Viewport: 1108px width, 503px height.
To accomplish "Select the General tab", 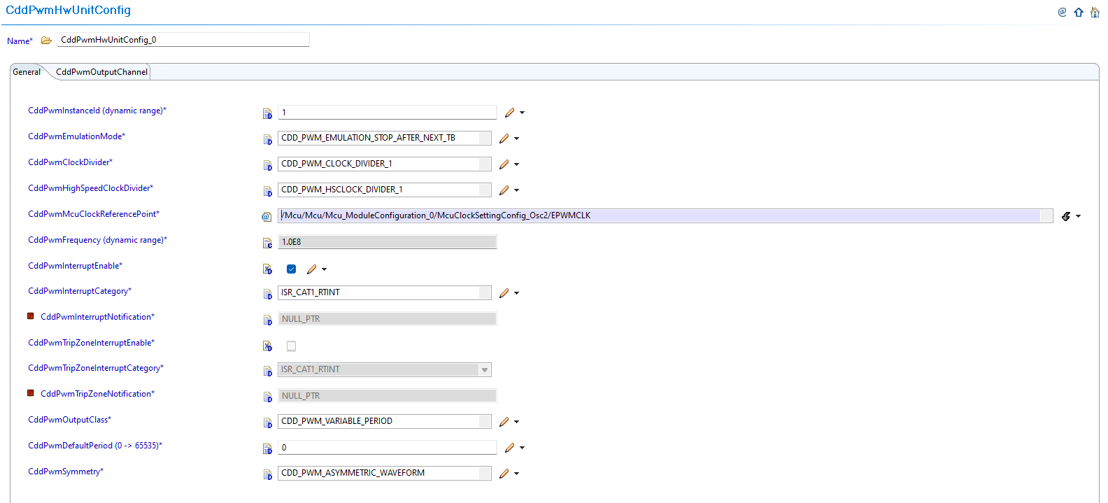I will tap(27, 72).
